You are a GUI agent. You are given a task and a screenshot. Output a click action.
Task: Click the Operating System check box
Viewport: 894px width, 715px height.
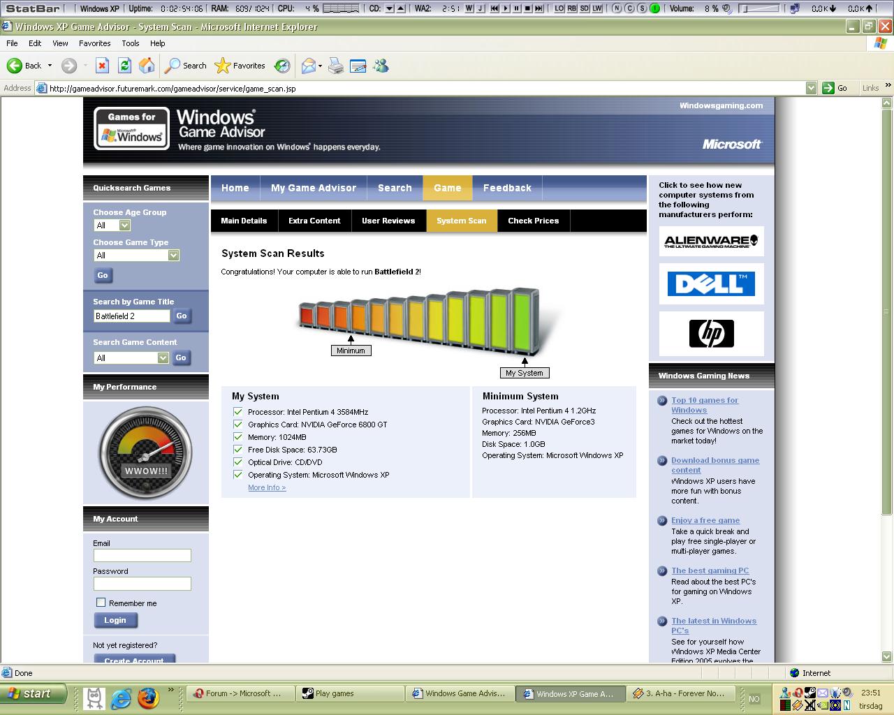point(237,475)
